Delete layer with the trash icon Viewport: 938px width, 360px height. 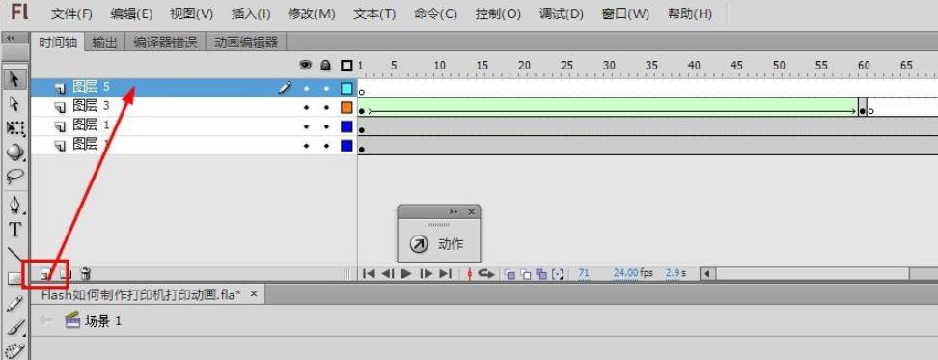[86, 274]
